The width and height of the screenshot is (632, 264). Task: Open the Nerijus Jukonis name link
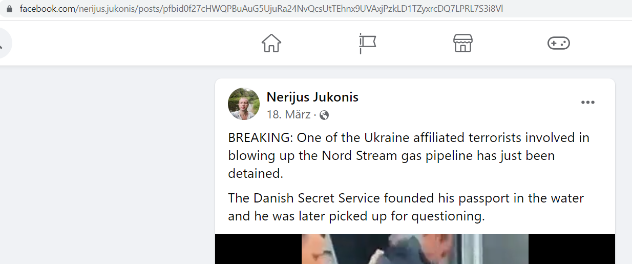tap(312, 97)
